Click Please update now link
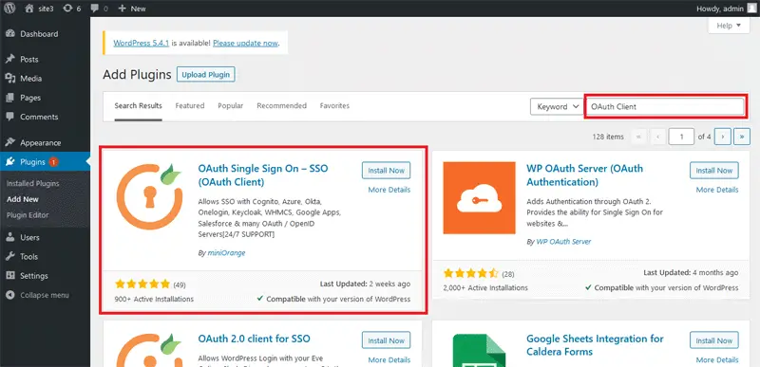Screen dimensions: 760x367 click(245, 43)
